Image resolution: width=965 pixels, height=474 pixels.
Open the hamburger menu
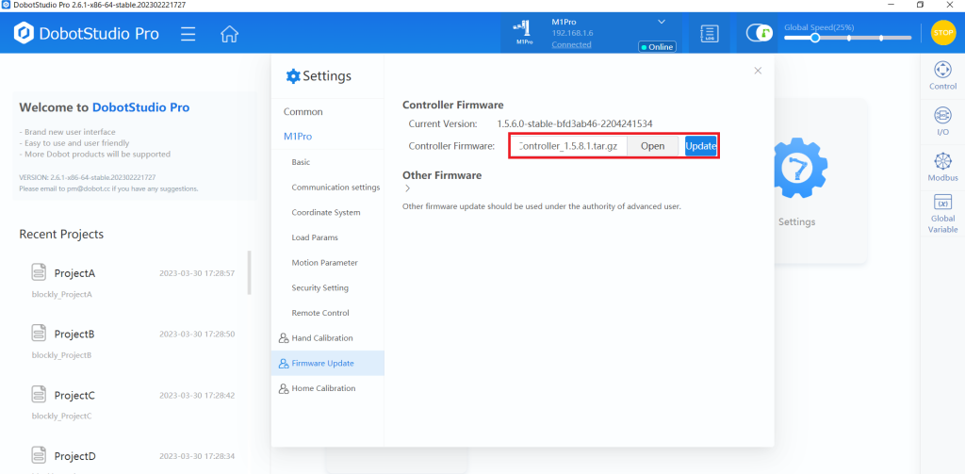click(188, 34)
